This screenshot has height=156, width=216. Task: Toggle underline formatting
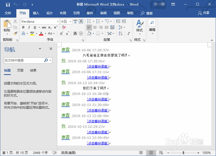35,27
